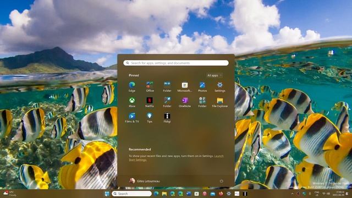Open the Photos app
Screen dimensions: 352x198
click(202, 87)
